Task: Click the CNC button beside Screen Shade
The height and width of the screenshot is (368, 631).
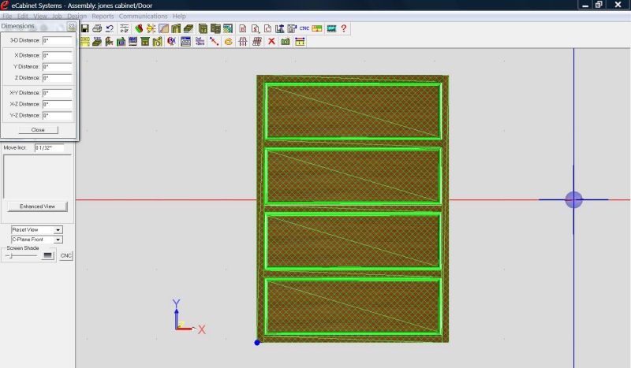Action: (65, 255)
